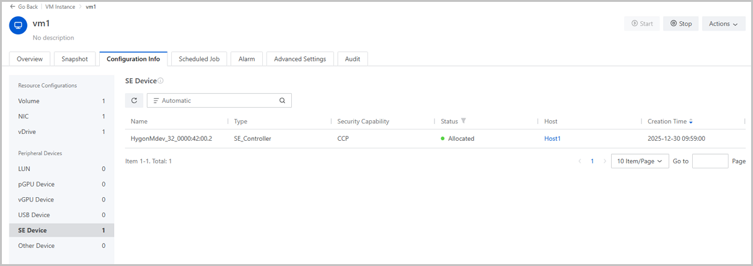This screenshot has height=266, width=753.
Task: Expand the 10 Item/Page selector
Action: pos(639,161)
